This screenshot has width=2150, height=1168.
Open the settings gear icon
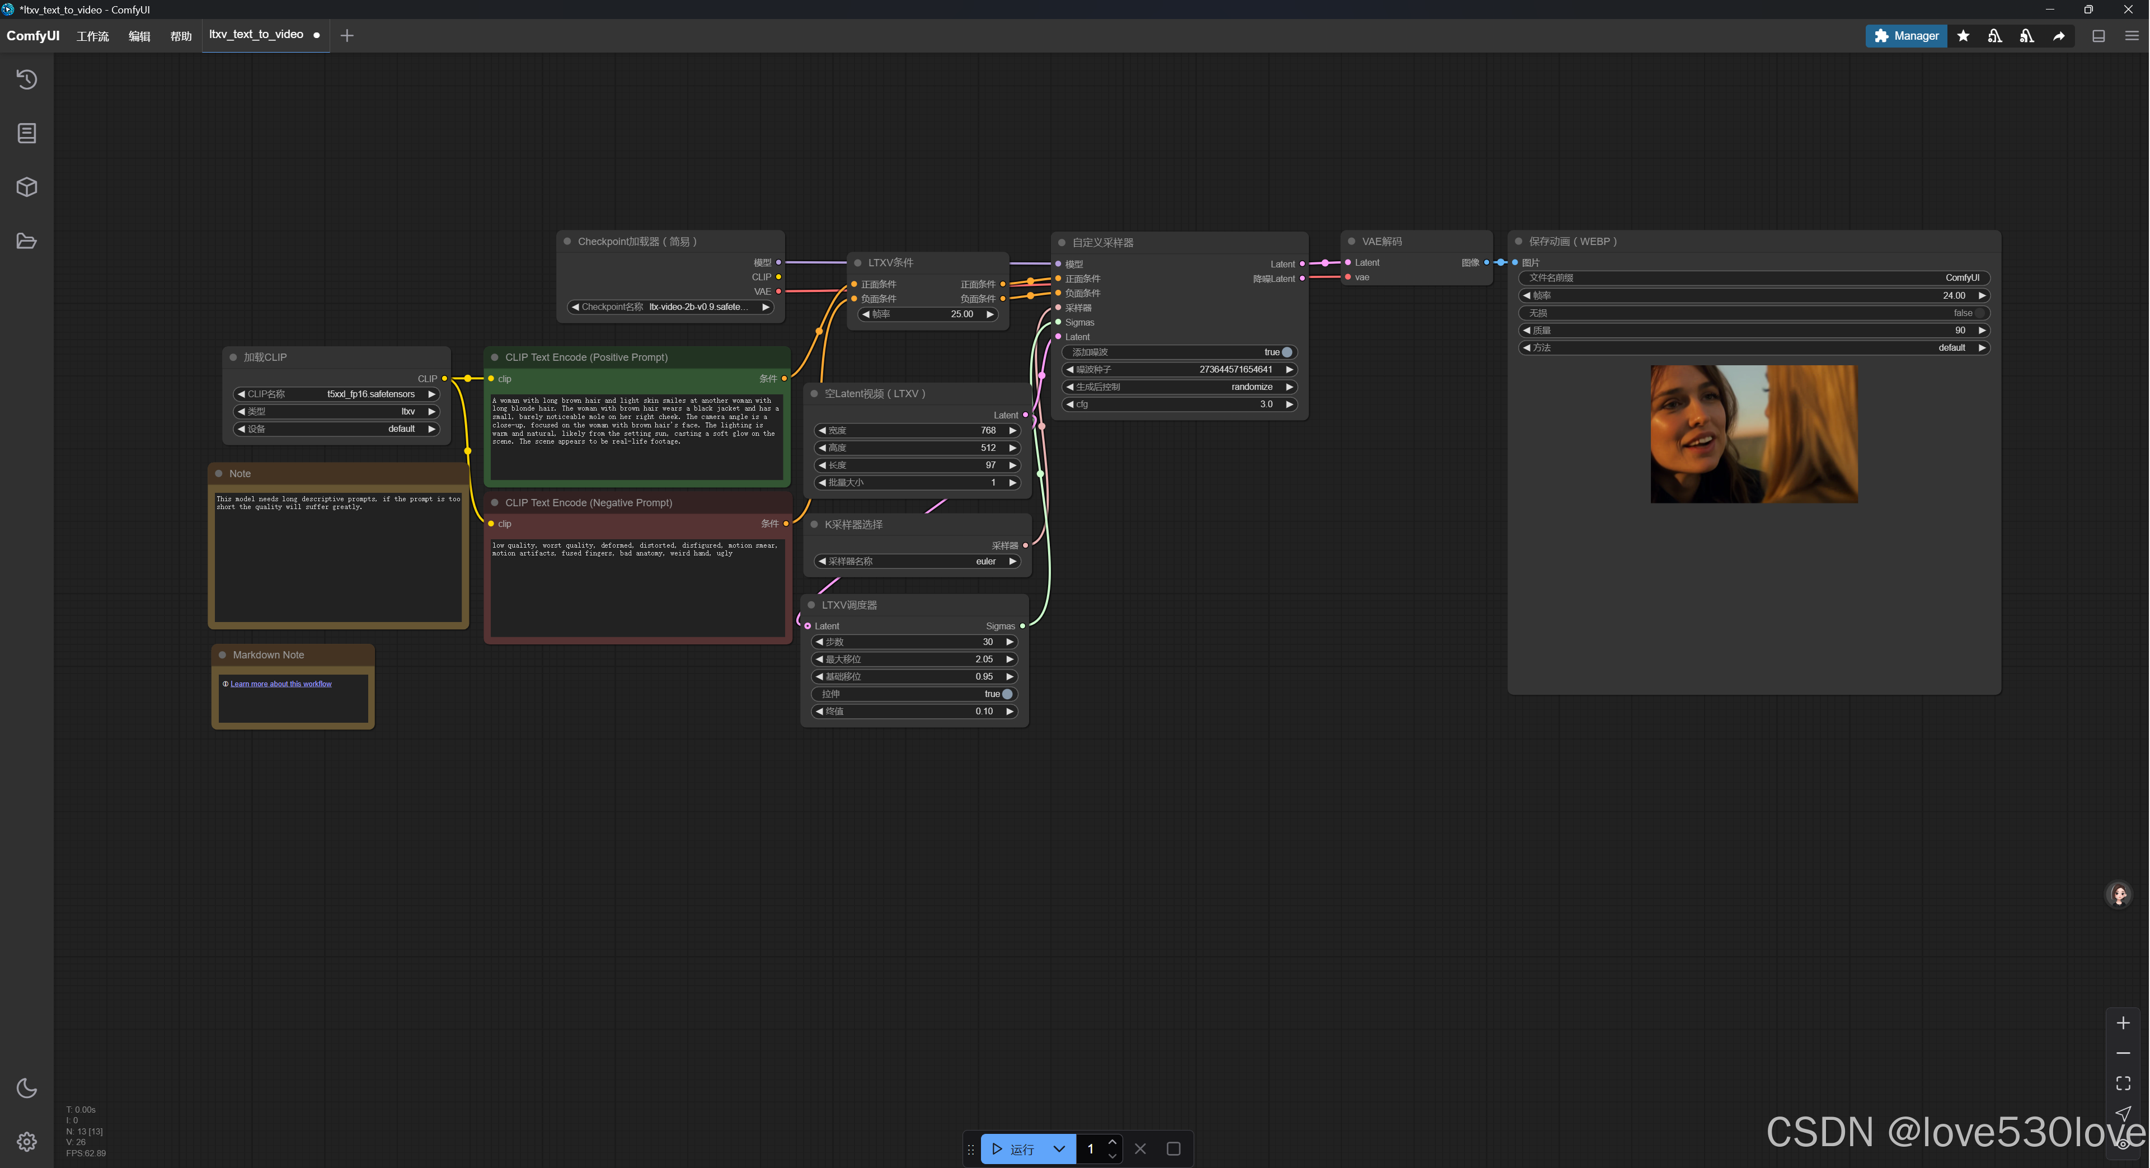(27, 1141)
